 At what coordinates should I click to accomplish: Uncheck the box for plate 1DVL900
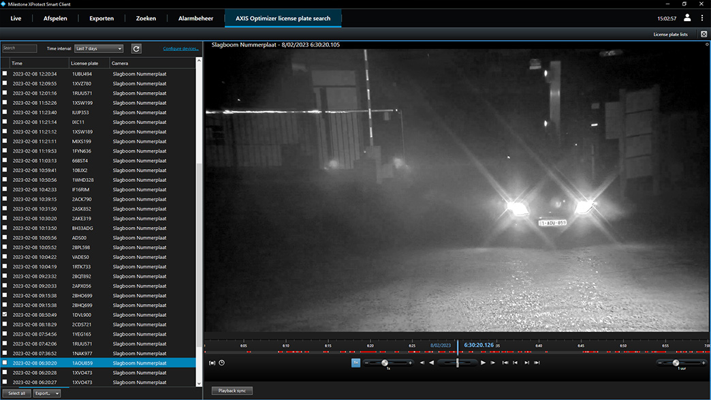[x=5, y=314]
